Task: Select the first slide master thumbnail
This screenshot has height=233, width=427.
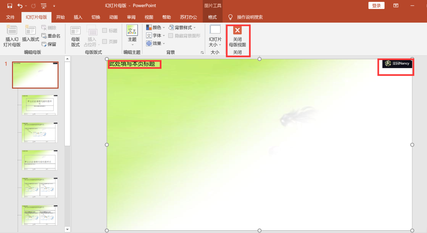Action: point(35,75)
